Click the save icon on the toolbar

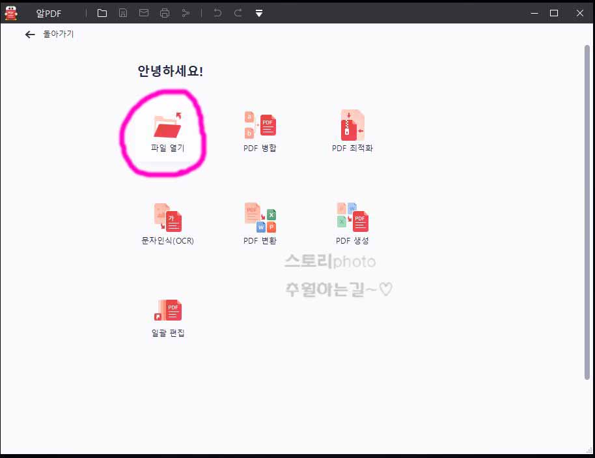[x=122, y=12]
